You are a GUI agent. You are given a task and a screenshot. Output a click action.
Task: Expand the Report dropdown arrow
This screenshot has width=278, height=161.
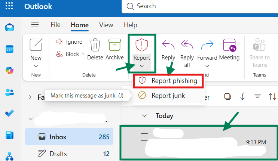click(x=142, y=66)
